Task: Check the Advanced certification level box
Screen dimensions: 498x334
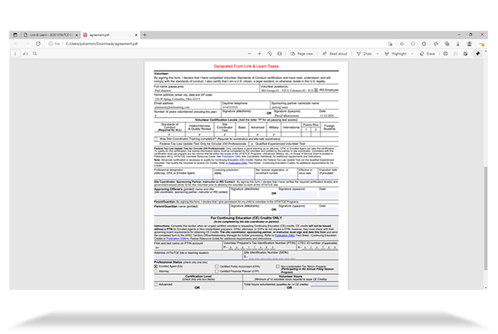Action: 156,284
